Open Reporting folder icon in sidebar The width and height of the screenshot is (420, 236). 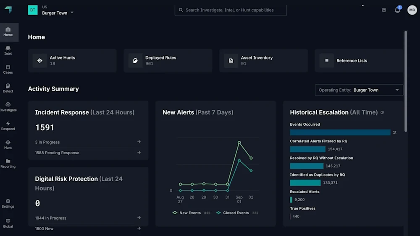pyautogui.click(x=8, y=163)
